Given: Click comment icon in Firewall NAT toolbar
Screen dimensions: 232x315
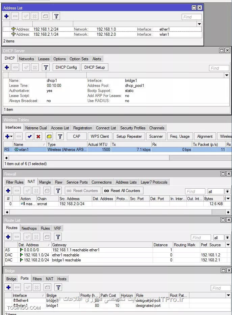Looking at the screenshot, I should pos(47,191).
